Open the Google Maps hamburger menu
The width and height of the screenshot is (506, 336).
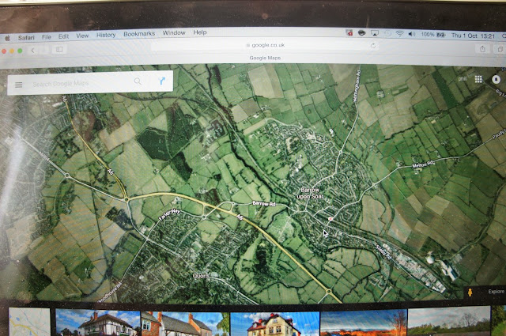[19, 85]
